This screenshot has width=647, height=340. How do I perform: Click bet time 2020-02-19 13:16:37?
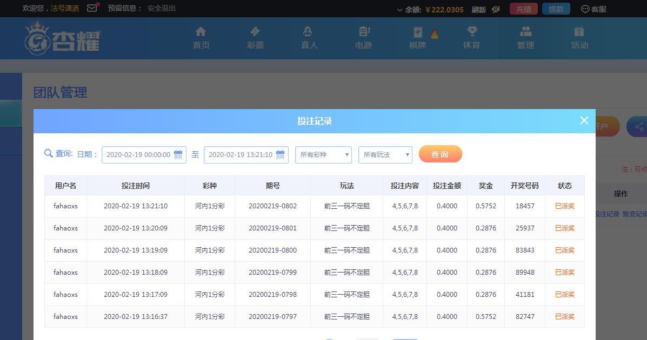coord(136,317)
